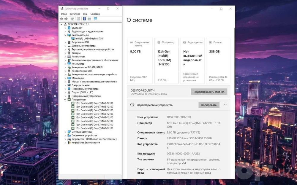Scan for hardware changes with monitor icon

click(95, 19)
